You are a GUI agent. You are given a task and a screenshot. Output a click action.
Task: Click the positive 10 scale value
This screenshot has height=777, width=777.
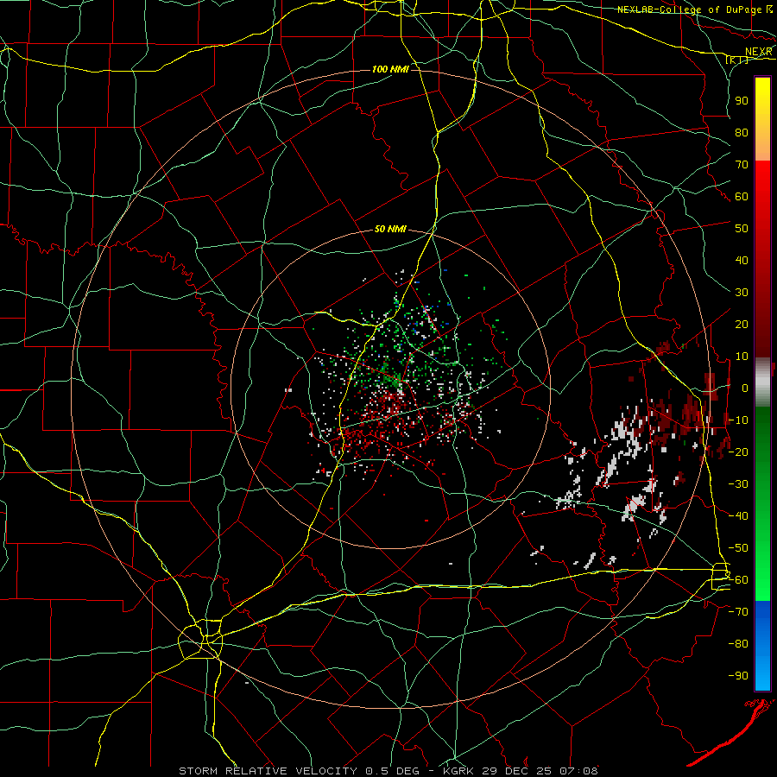[x=742, y=357]
